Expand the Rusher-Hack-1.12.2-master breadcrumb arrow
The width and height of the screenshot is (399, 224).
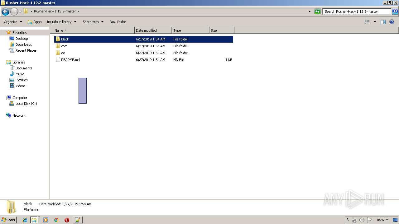click(79, 11)
